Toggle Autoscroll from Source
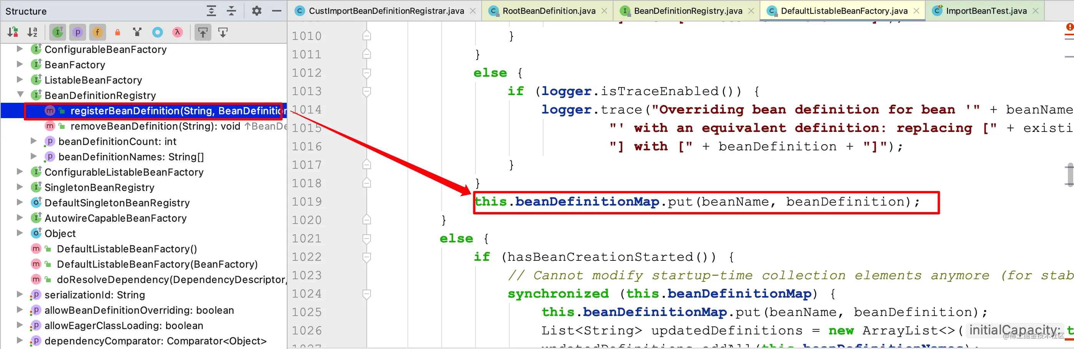 click(x=223, y=32)
